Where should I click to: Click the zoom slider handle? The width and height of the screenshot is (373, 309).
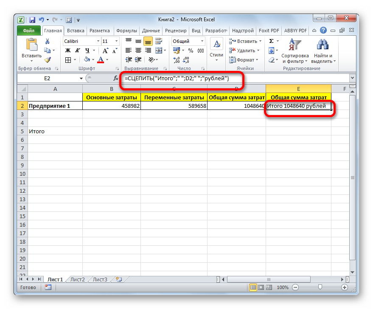click(319, 287)
